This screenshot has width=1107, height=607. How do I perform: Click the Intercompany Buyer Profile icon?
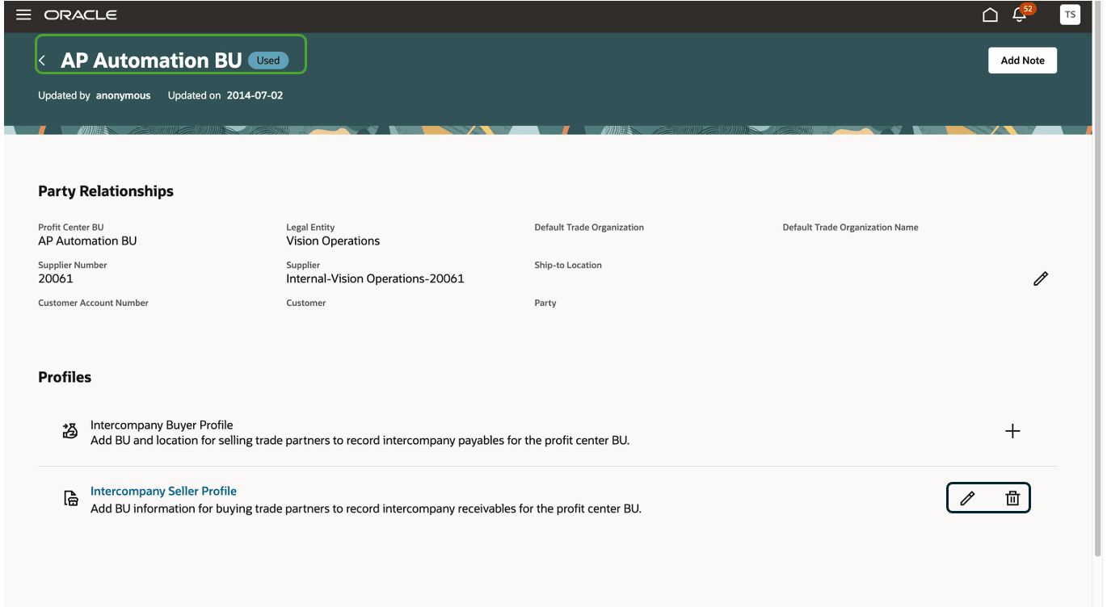[70, 431]
